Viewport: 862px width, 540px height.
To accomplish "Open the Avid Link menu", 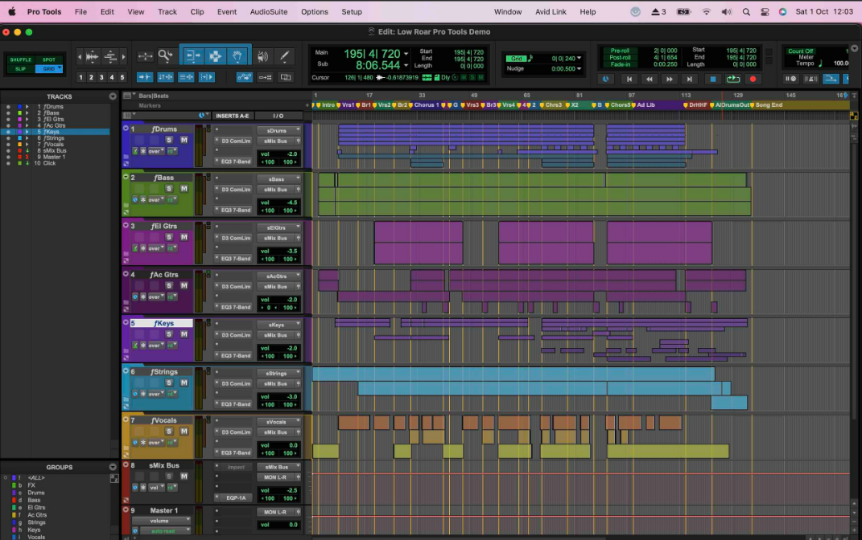I will point(551,11).
